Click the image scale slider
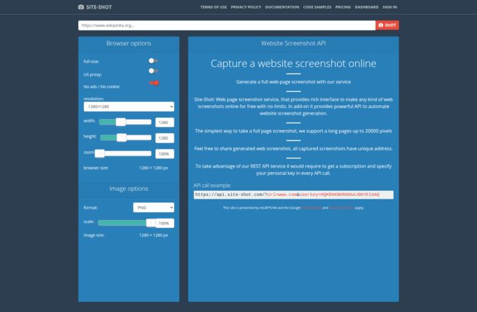477x312 pixels. [x=125, y=223]
